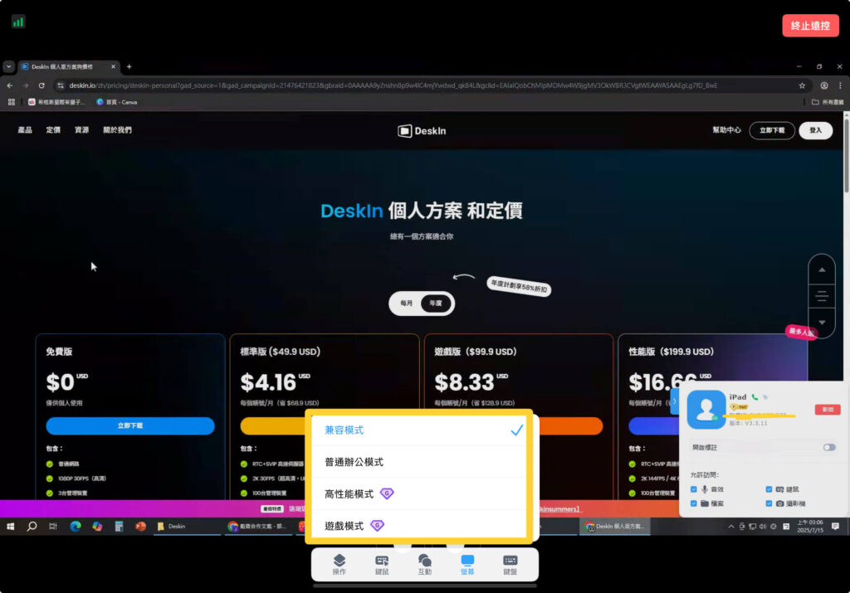Open the taskbar volume icon

click(763, 527)
